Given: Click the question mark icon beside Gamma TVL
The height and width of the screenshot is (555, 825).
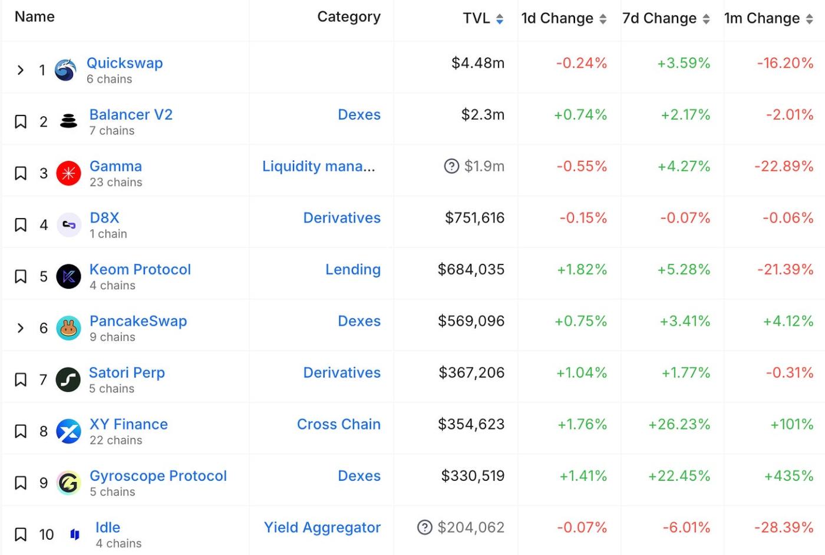Looking at the screenshot, I should [x=451, y=166].
